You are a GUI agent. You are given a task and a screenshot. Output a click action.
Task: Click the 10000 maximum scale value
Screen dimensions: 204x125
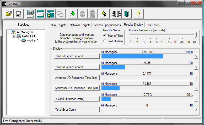tap(189, 52)
